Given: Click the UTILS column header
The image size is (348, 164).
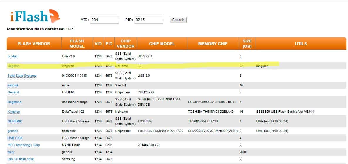Looking at the screenshot, I should coord(301,44).
